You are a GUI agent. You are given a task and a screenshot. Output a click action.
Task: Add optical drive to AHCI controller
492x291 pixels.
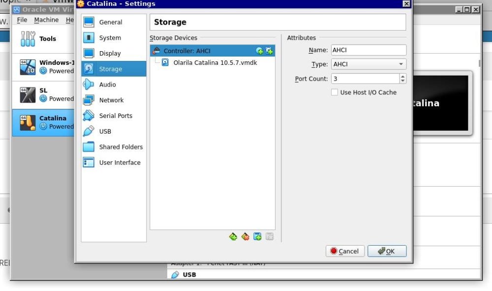(x=259, y=51)
